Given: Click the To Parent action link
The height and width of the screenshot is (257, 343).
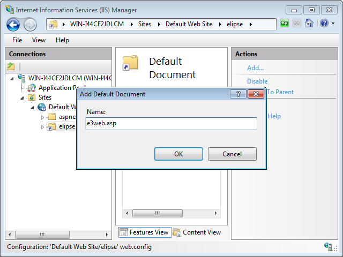Looking at the screenshot, I should pyautogui.click(x=280, y=92).
